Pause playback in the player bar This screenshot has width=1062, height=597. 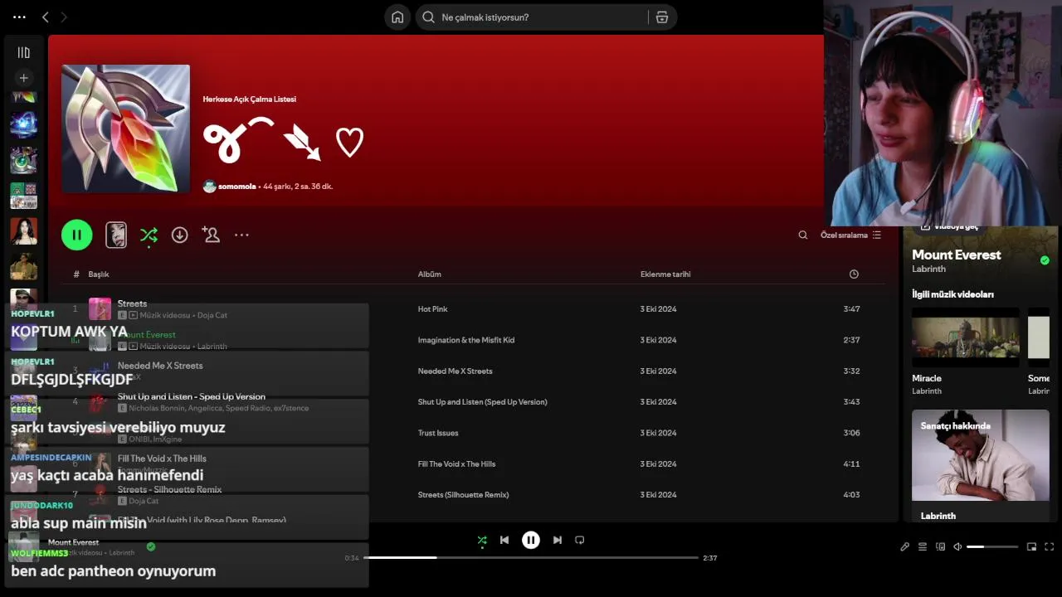click(531, 540)
